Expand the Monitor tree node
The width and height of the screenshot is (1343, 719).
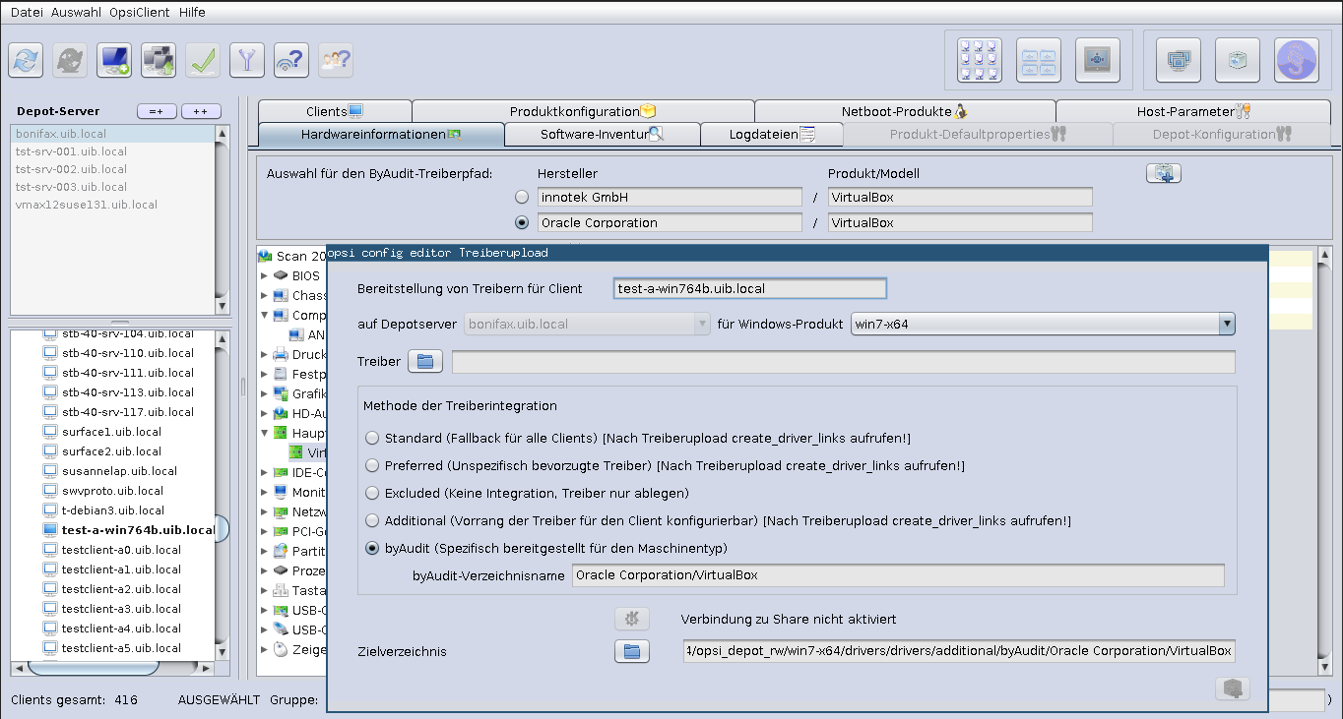(x=264, y=493)
